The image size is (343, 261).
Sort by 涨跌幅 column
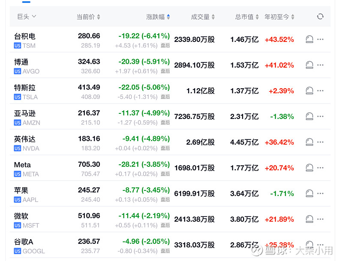(158, 17)
